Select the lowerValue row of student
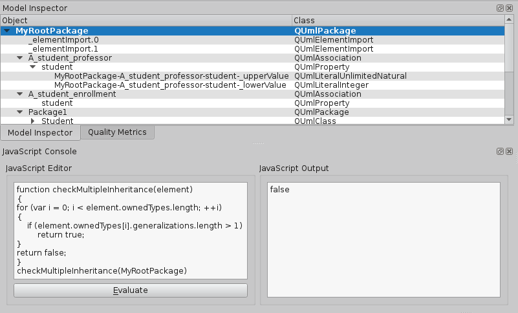The image size is (518, 313). (x=252, y=85)
